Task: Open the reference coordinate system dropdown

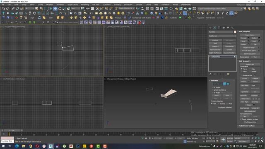Action: [x=75, y=8]
